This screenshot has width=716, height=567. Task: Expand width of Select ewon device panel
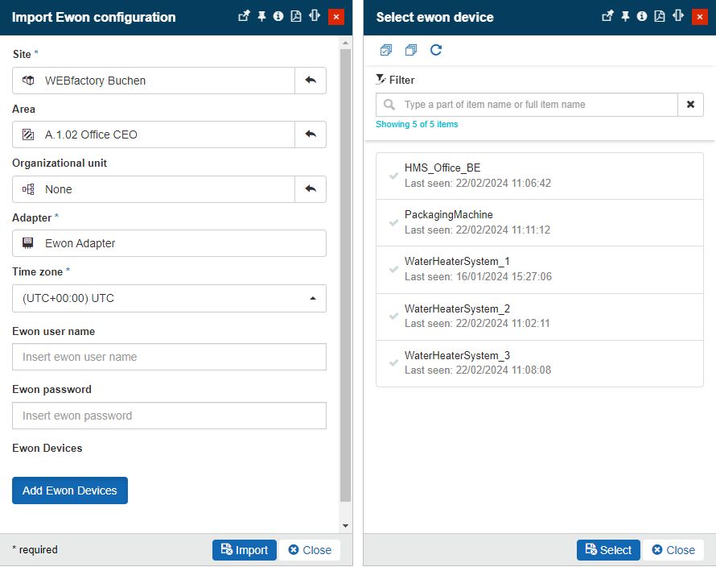click(x=677, y=17)
